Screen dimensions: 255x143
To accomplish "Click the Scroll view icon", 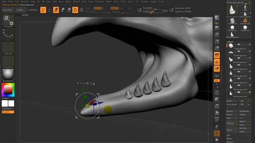I will pyautogui.click(x=217, y=27).
